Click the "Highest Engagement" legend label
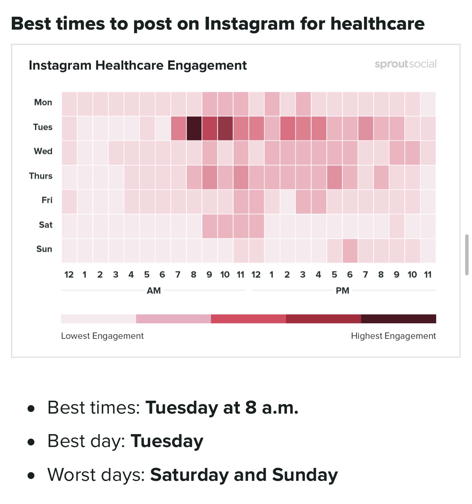 point(393,336)
